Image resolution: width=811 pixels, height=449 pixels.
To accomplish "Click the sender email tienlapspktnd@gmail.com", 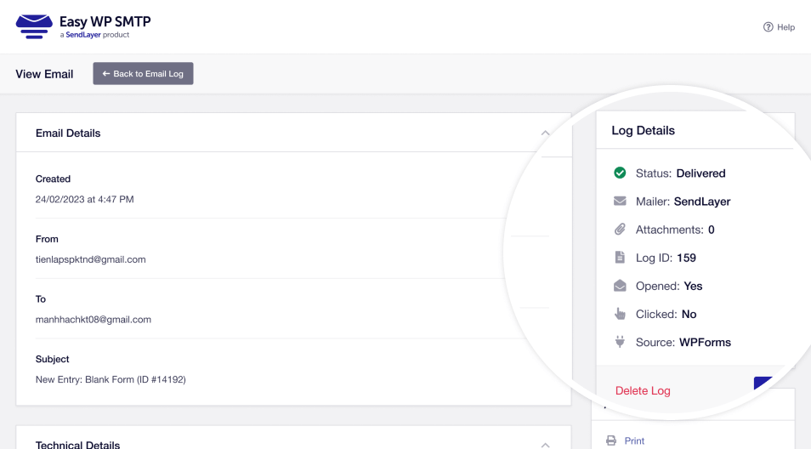I will [x=91, y=259].
